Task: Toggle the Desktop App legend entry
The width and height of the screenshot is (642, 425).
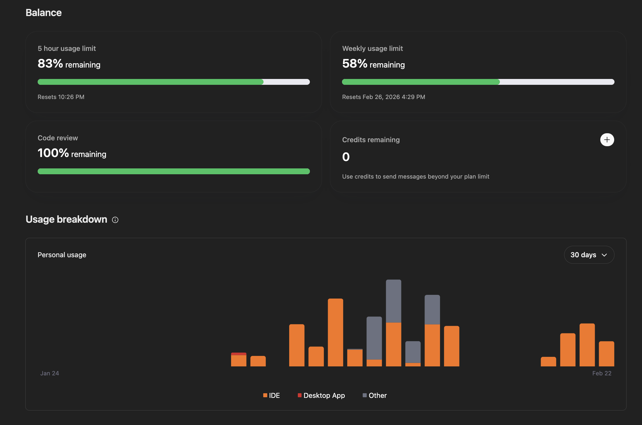Action: [x=324, y=395]
